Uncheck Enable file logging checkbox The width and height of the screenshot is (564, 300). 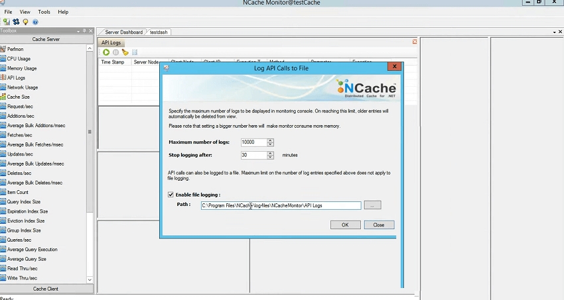pyautogui.click(x=171, y=195)
